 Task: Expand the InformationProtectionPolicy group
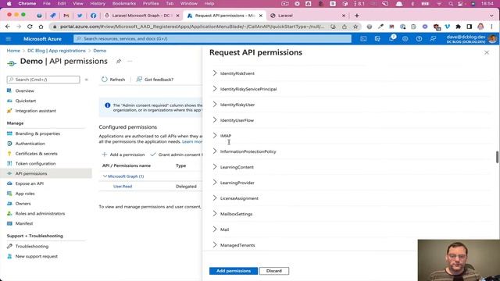215,151
